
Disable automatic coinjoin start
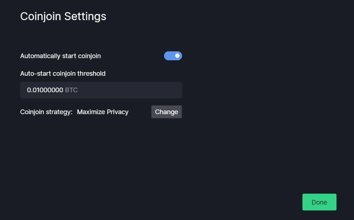click(x=173, y=56)
